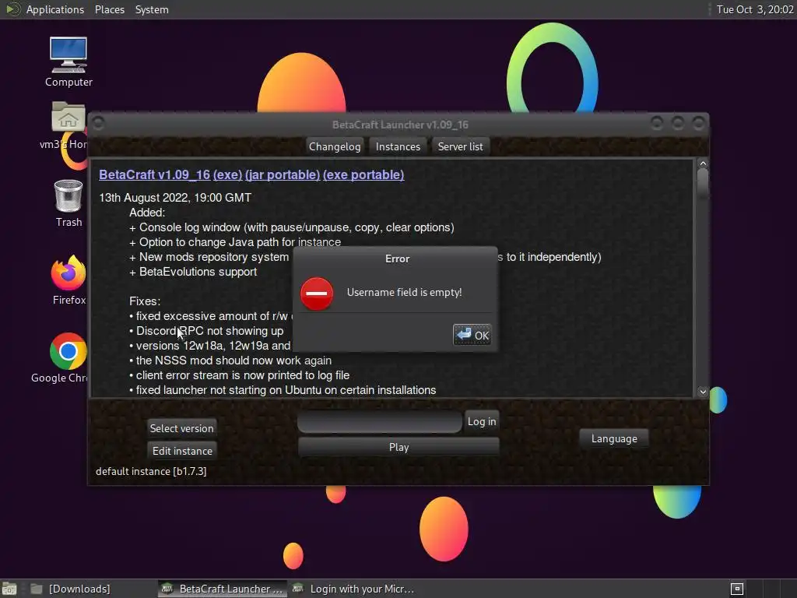The height and width of the screenshot is (598, 797).
Task: Click the changelog scrollbar thumb
Action: [703, 184]
